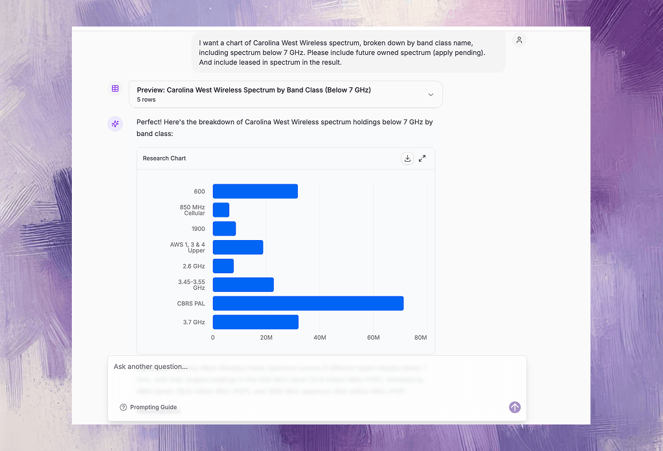Click the 600 band bar

point(255,192)
